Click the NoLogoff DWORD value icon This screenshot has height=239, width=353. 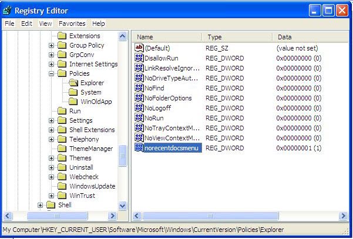[x=139, y=108]
